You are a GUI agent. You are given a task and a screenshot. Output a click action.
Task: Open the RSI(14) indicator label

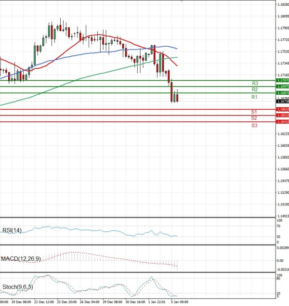(12, 229)
